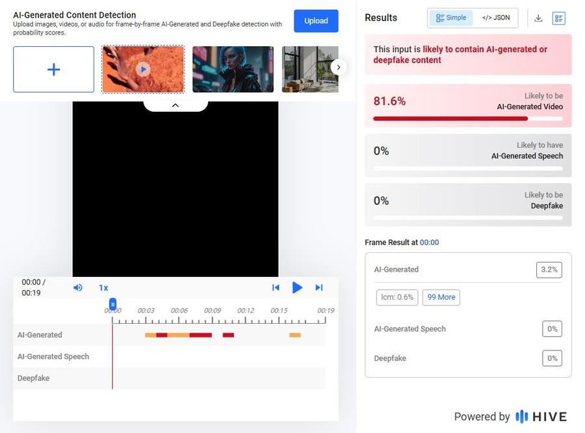
Task: Click the 00:12 timeline mark
Action: (246, 311)
